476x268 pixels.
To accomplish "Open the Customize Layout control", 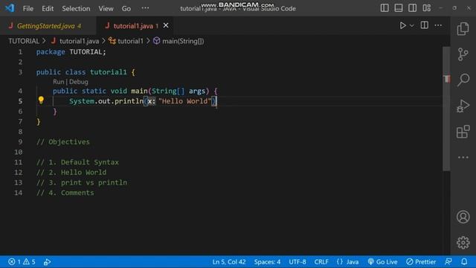I will click(426, 8).
